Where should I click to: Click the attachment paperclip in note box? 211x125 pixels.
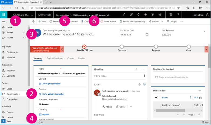(x=144, y=76)
